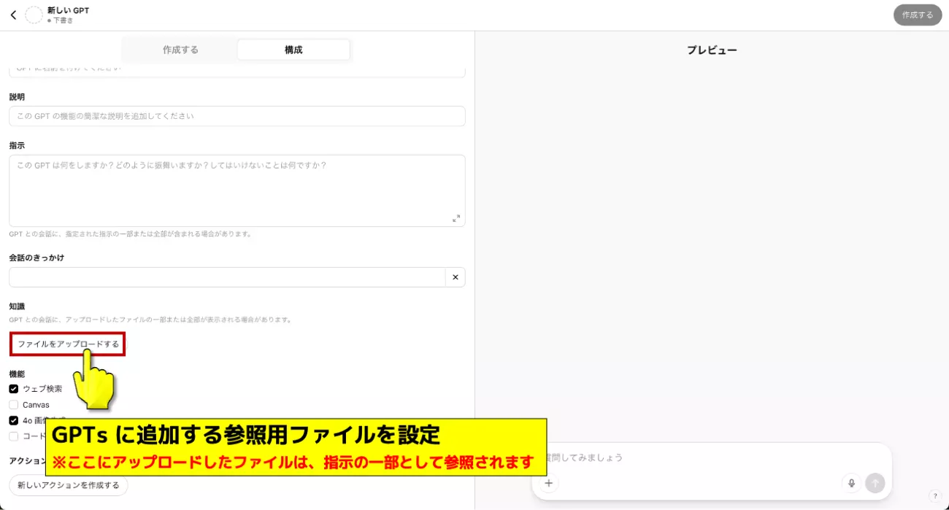Click the 機能 section label
The height and width of the screenshot is (510, 949).
[18, 374]
